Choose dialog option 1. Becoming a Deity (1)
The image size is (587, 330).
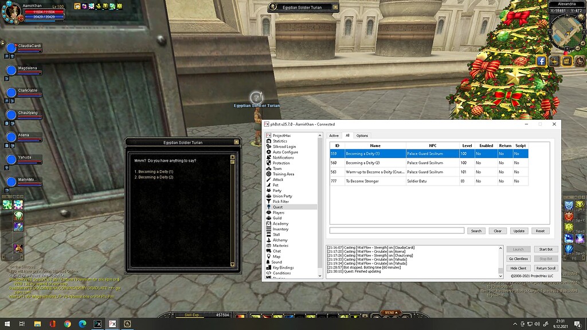click(x=154, y=172)
